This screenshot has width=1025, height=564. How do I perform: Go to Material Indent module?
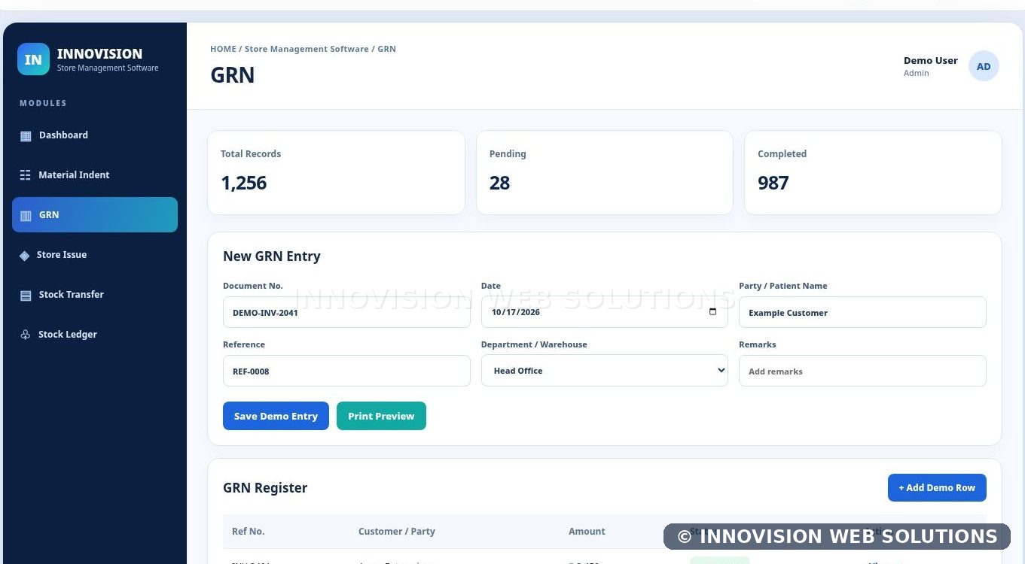click(95, 175)
